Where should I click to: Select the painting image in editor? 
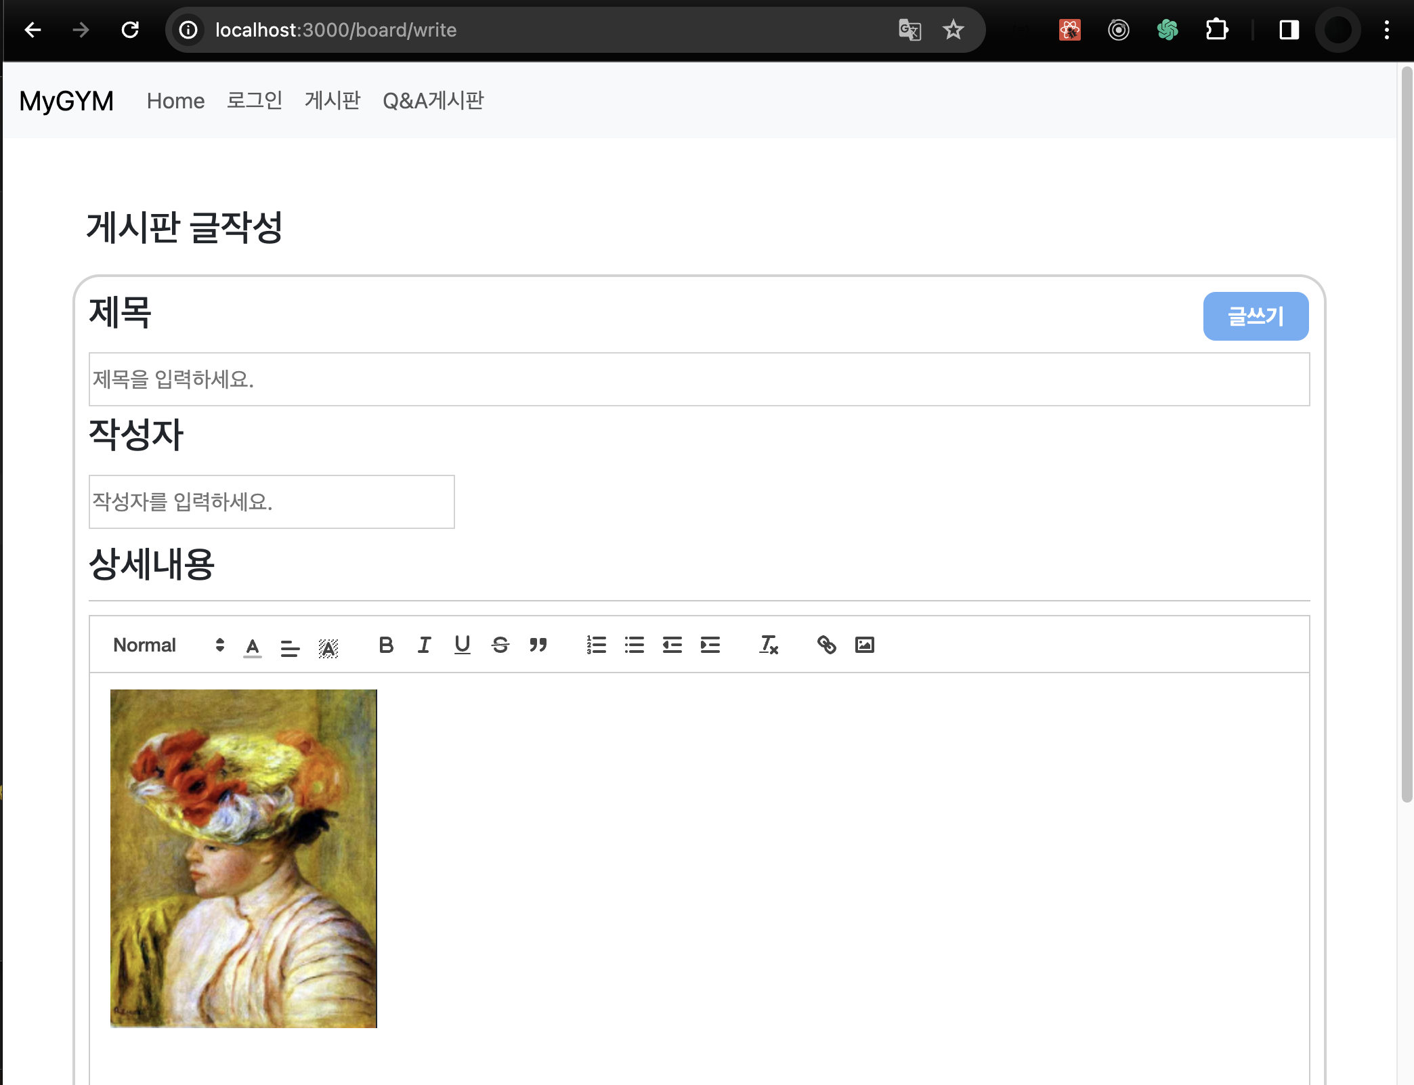[x=244, y=858]
